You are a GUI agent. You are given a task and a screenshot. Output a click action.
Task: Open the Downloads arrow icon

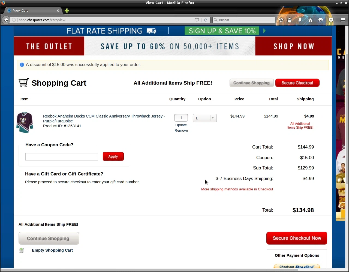[300, 20]
